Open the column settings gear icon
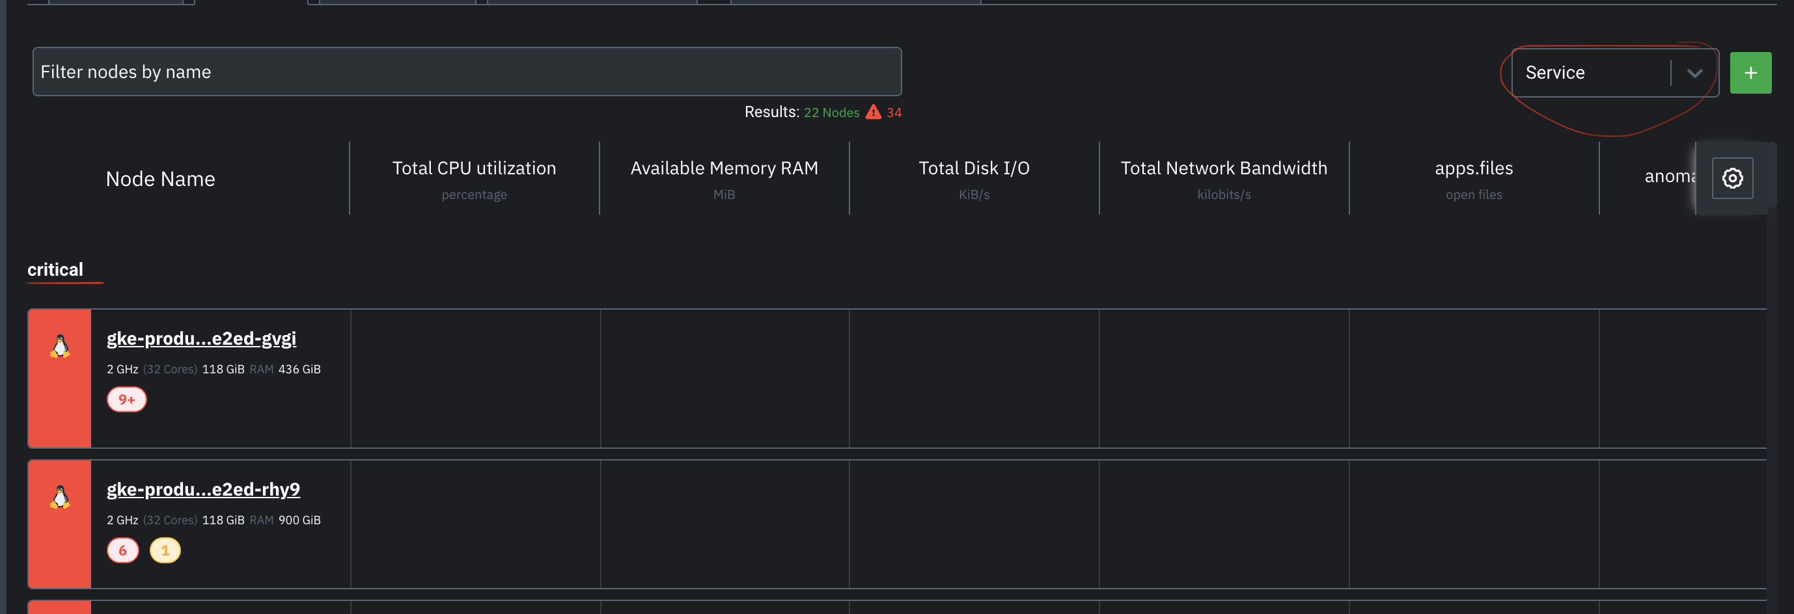 tap(1732, 178)
